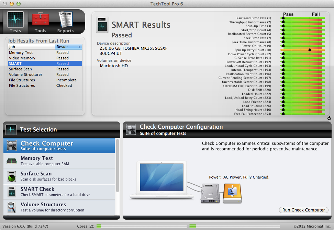The height and width of the screenshot is (230, 334).
Task: Select the File Structures Checked row
Action: pyautogui.click(x=45, y=85)
